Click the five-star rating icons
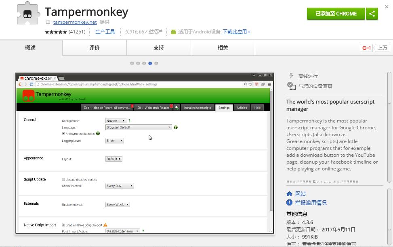Image resolution: width=393 pixels, height=247 pixels. click(x=56, y=32)
